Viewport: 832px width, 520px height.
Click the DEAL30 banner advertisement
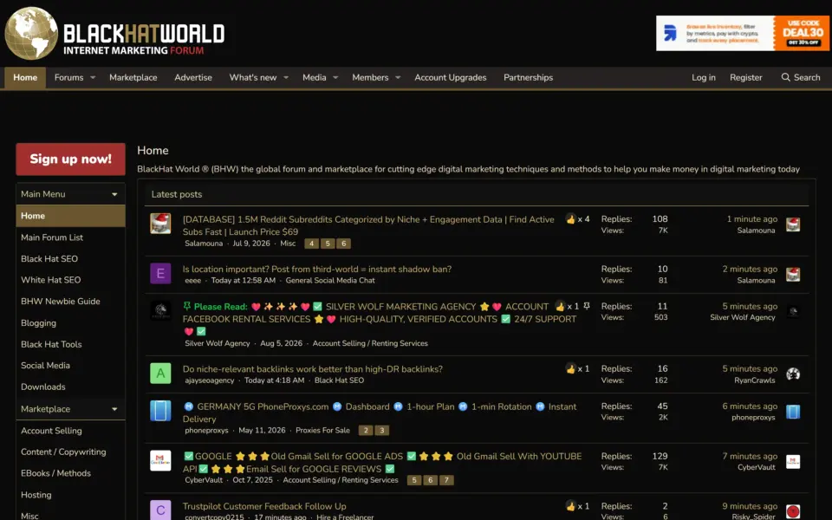(743, 33)
